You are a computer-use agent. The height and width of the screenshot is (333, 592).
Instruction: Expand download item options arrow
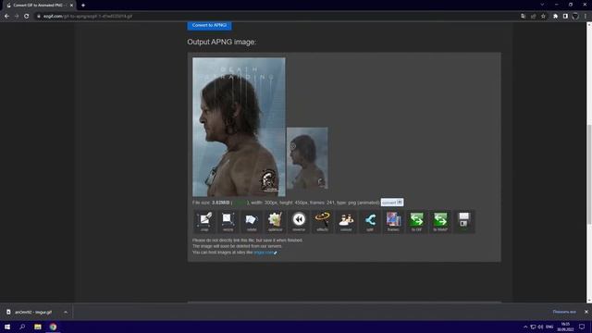66,313
